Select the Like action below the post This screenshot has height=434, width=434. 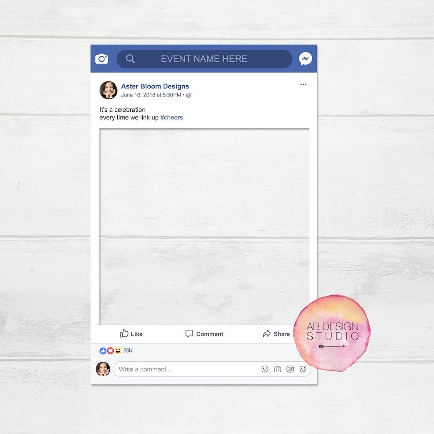(x=131, y=334)
